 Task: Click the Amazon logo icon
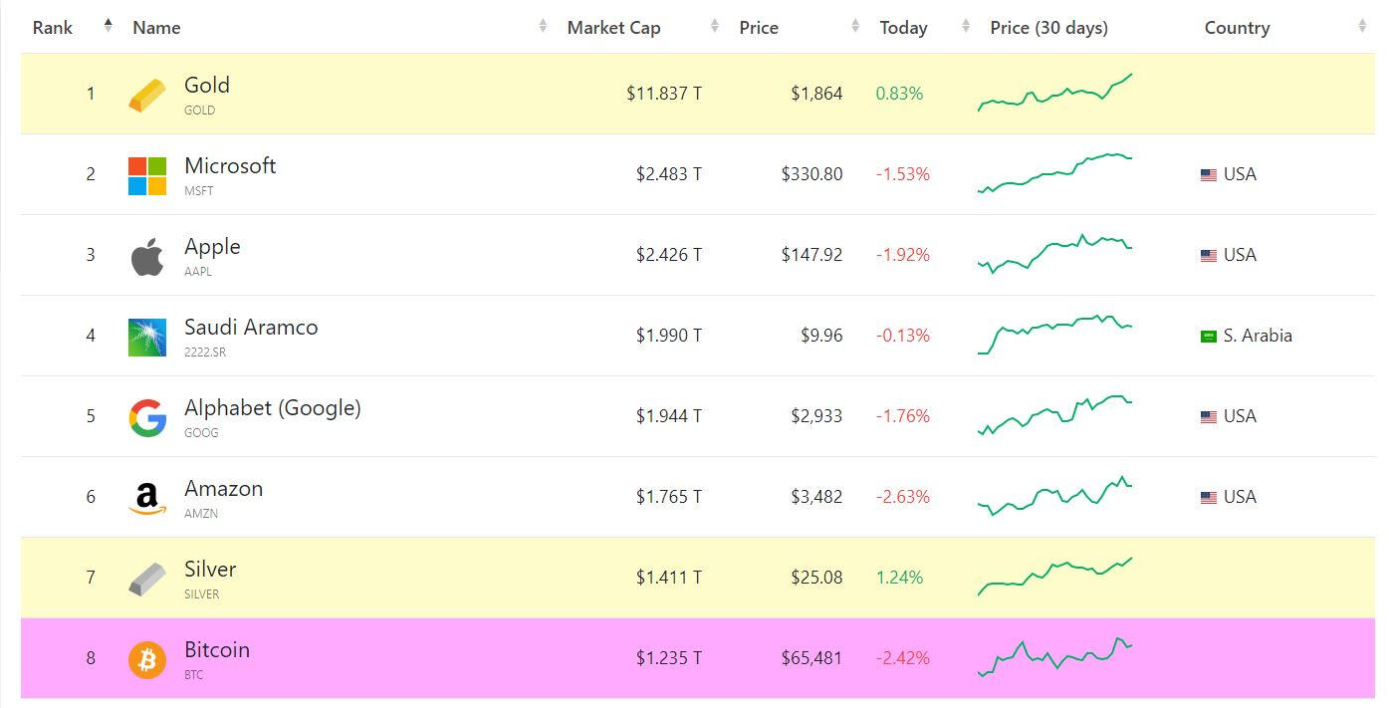pyautogui.click(x=147, y=499)
